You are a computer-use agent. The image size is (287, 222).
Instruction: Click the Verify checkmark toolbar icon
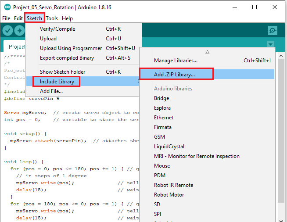click(x=8, y=31)
